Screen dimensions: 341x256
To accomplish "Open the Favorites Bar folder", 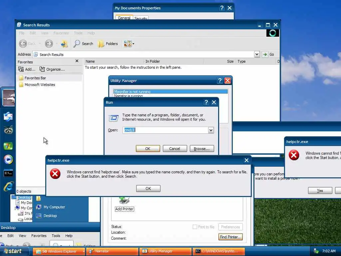I will tap(33, 78).
